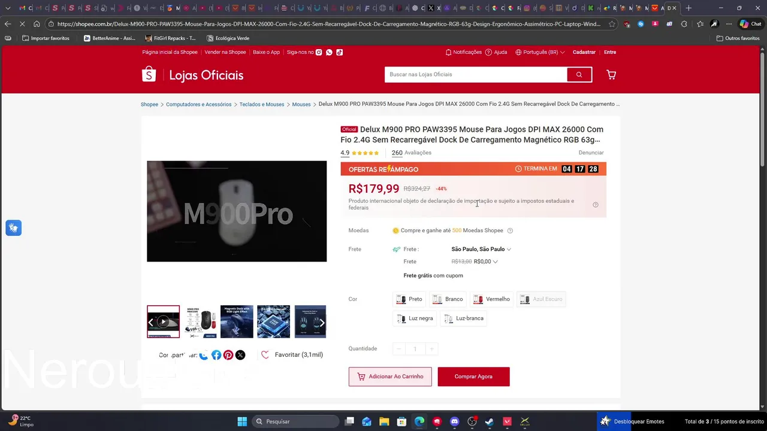The height and width of the screenshot is (431, 767).
Task: Select Luz-branca color option
Action: (x=464, y=318)
